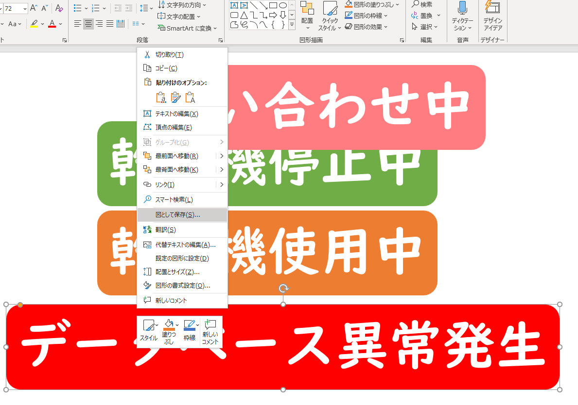Apply bullet list formatting
578x405 pixels.
tap(77, 8)
